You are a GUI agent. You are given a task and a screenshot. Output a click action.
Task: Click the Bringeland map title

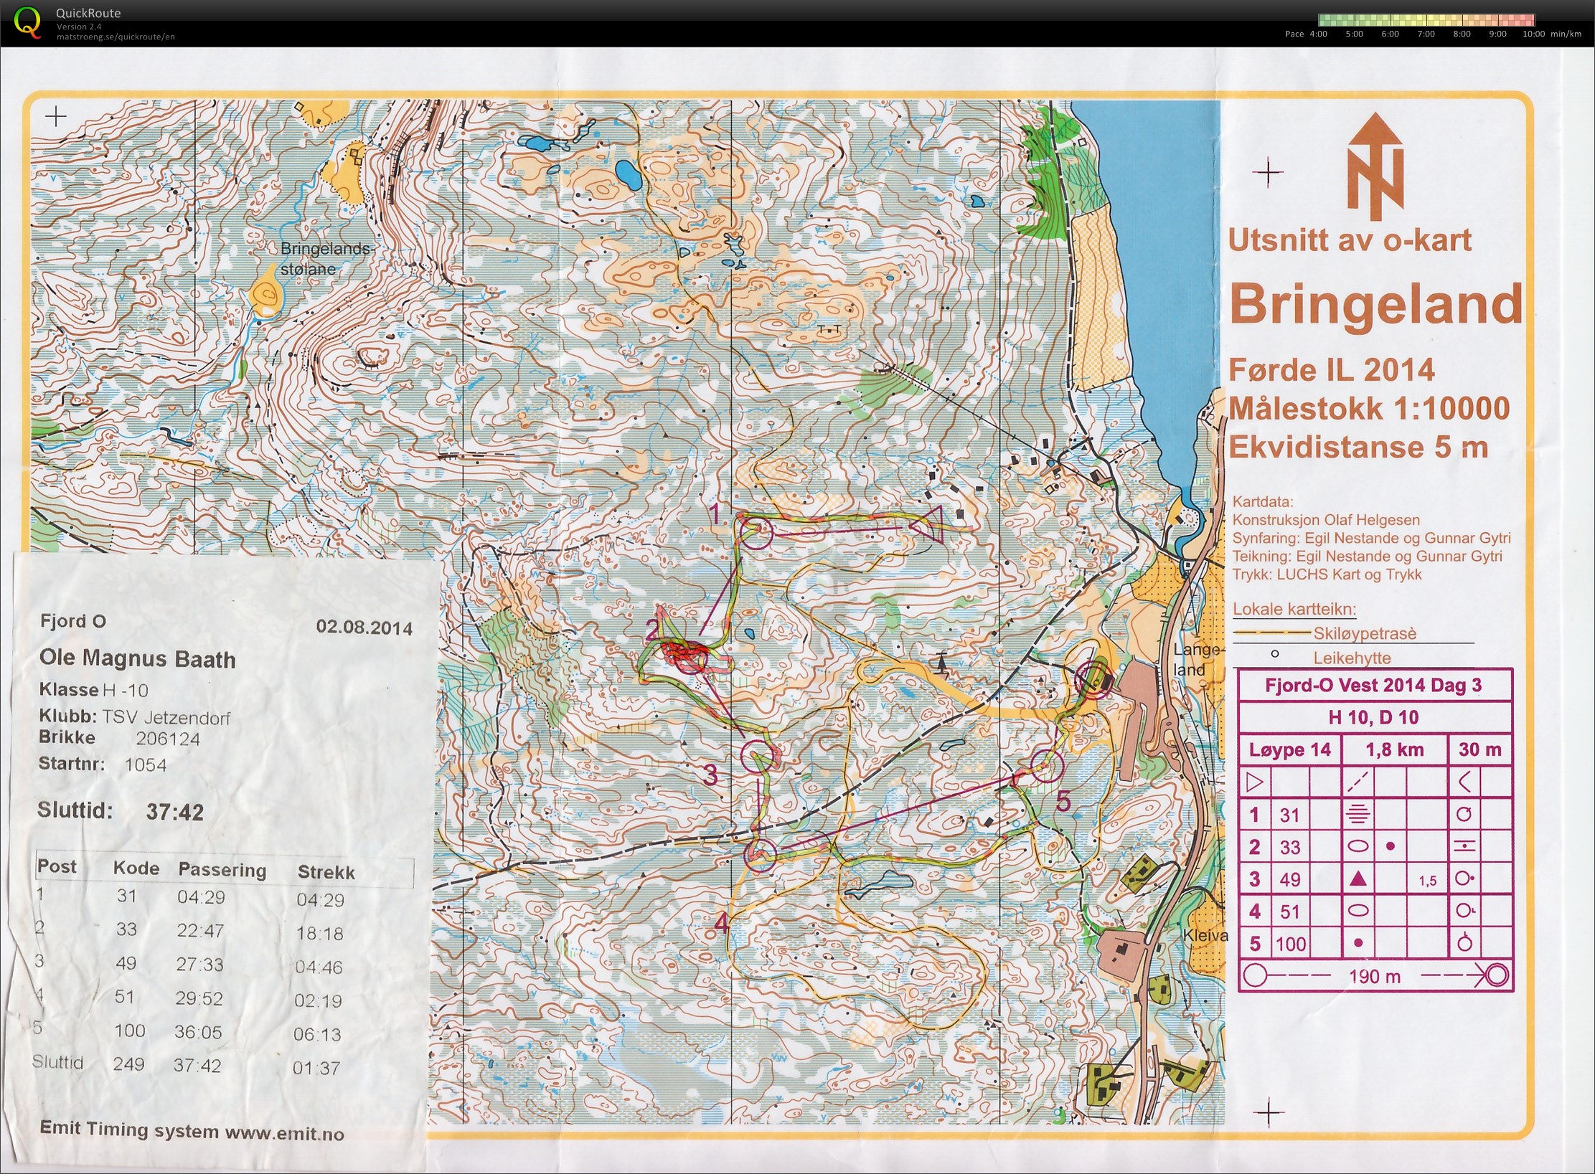(x=1375, y=305)
